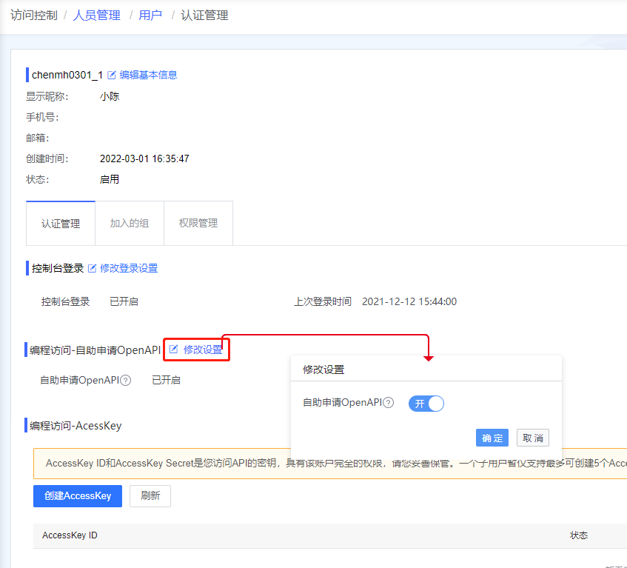Screen dimensions: 627x568
Task: Click the AccessKey warning notice text
Action: [x=336, y=463]
